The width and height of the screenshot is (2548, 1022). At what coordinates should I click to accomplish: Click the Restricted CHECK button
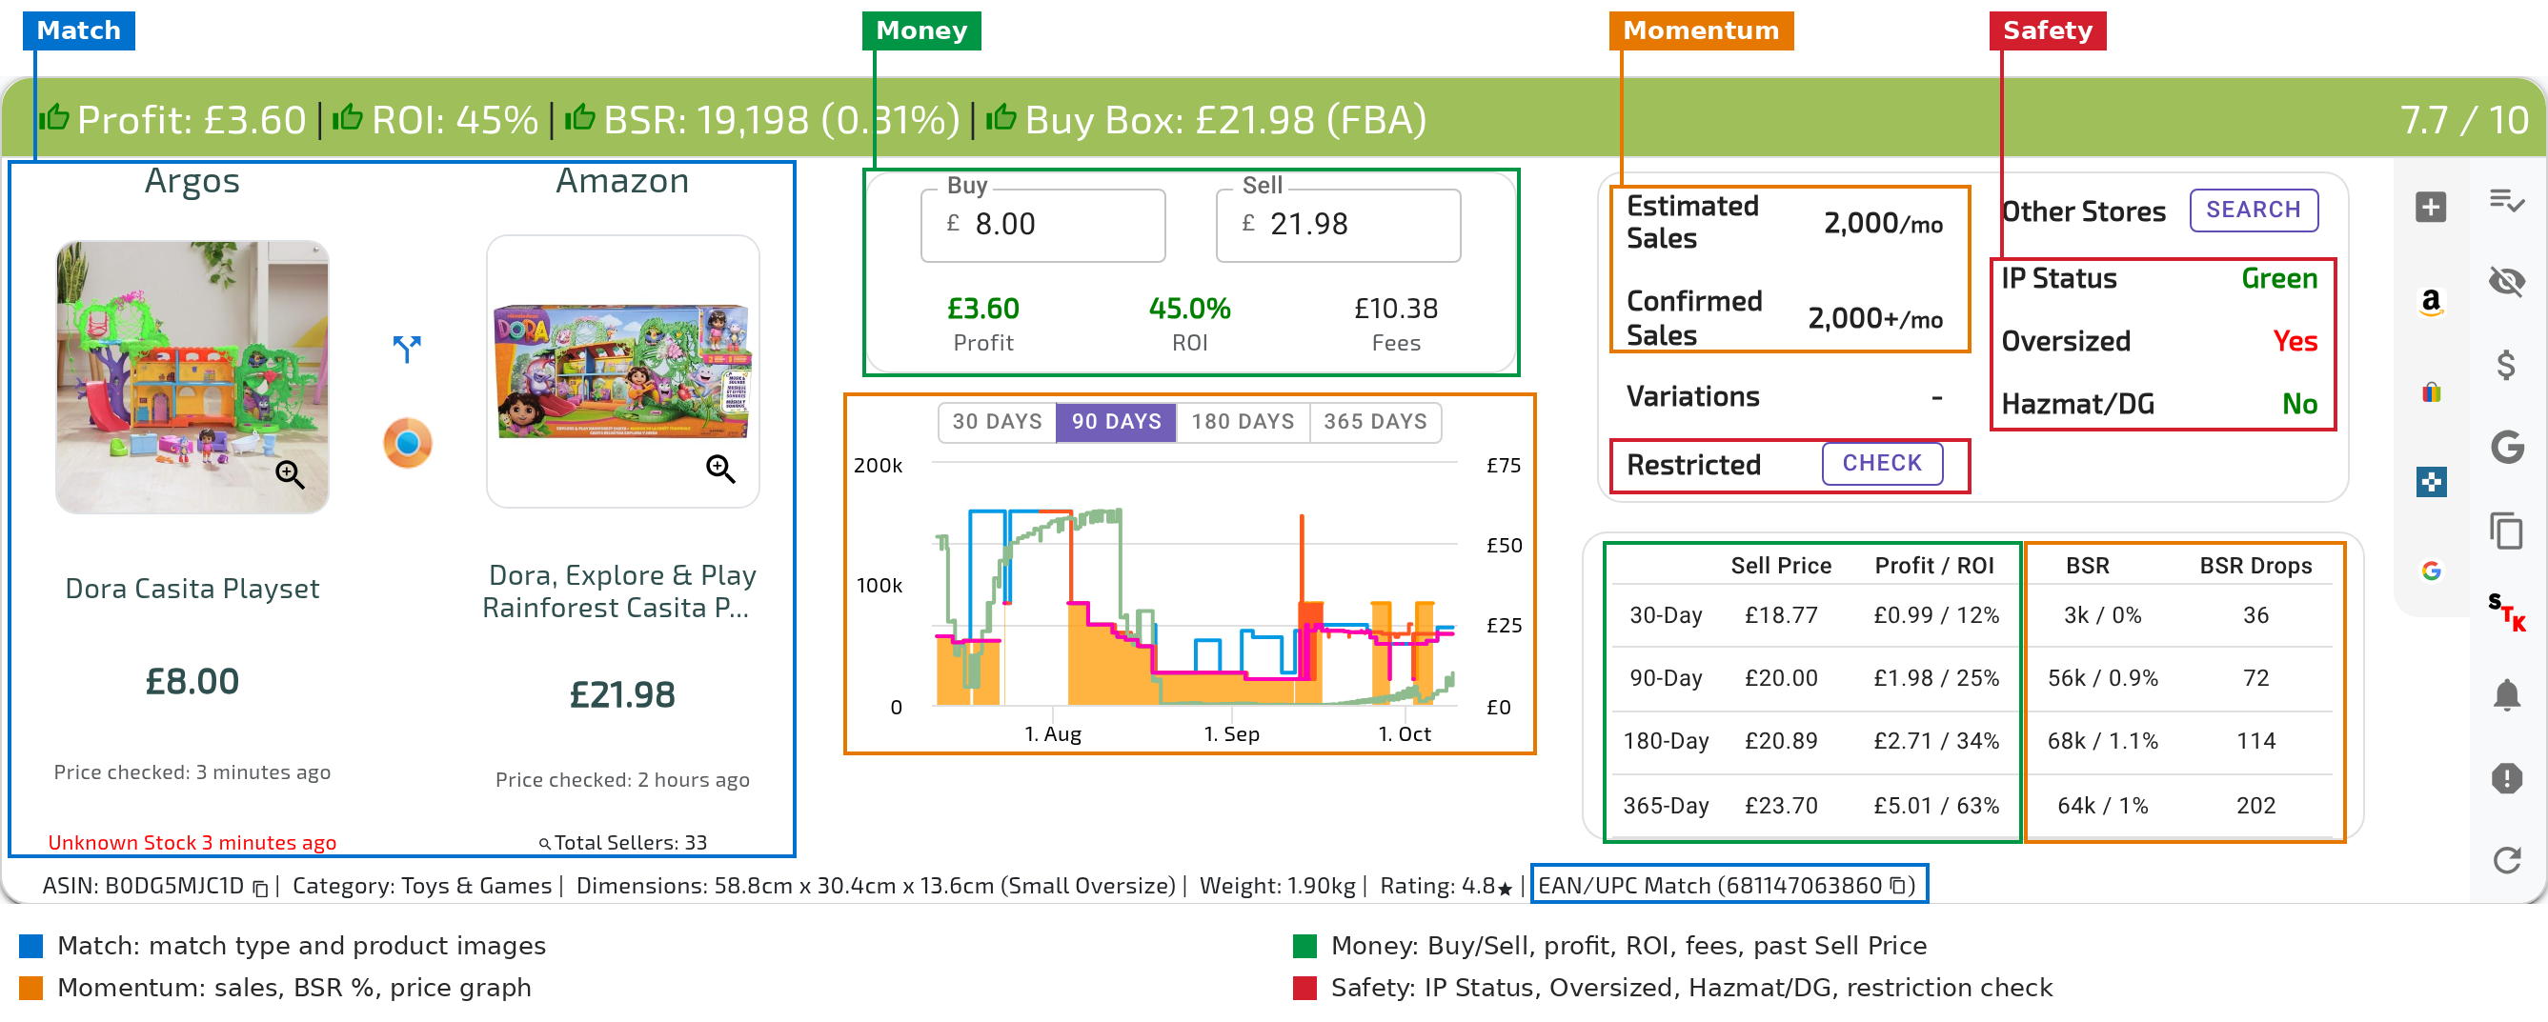point(1881,464)
